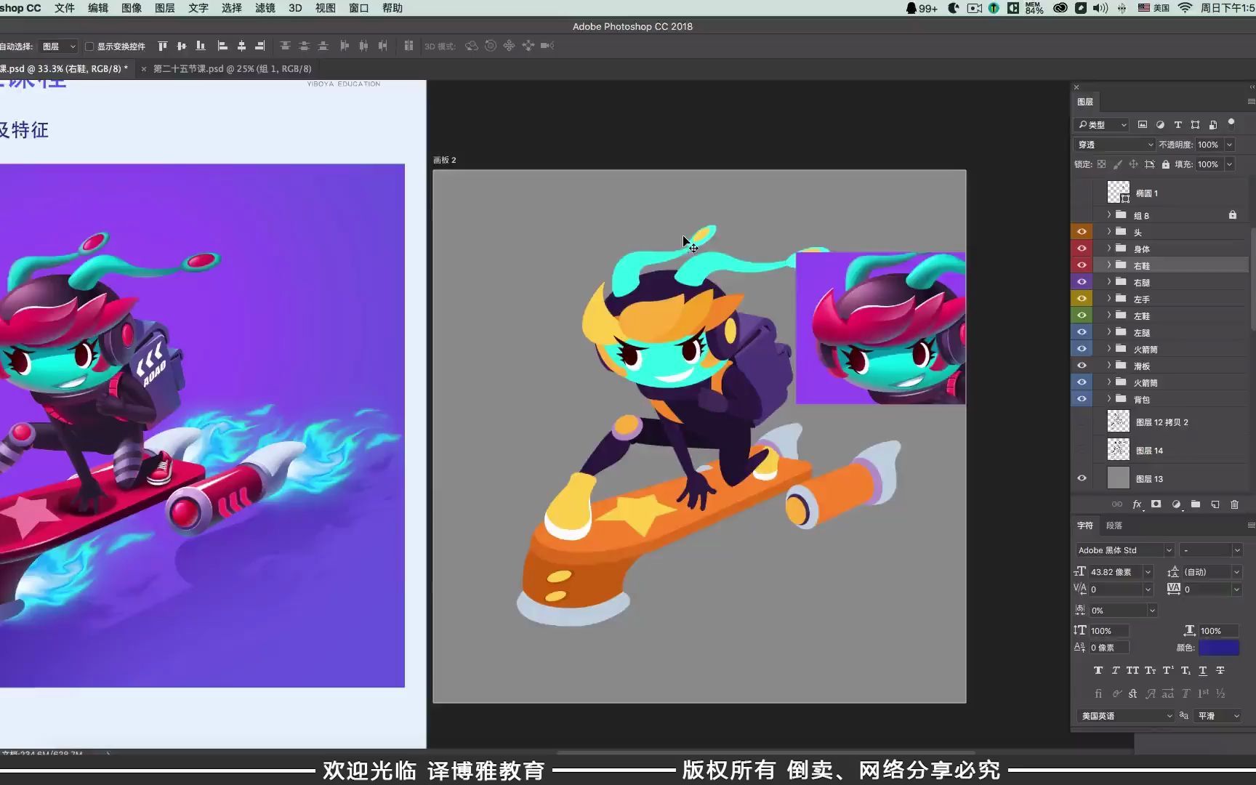
Task: Open the 图层 menu in menu bar
Action: click(x=165, y=8)
